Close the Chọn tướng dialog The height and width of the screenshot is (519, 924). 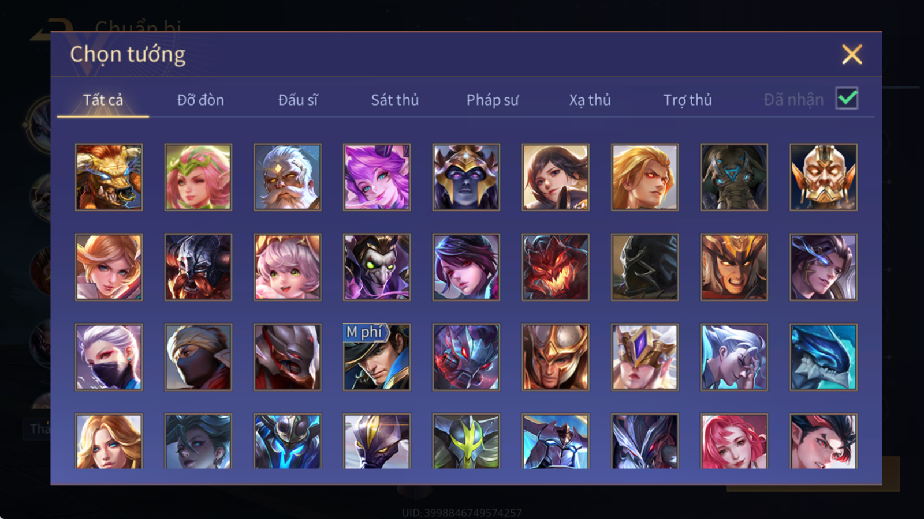tap(852, 54)
